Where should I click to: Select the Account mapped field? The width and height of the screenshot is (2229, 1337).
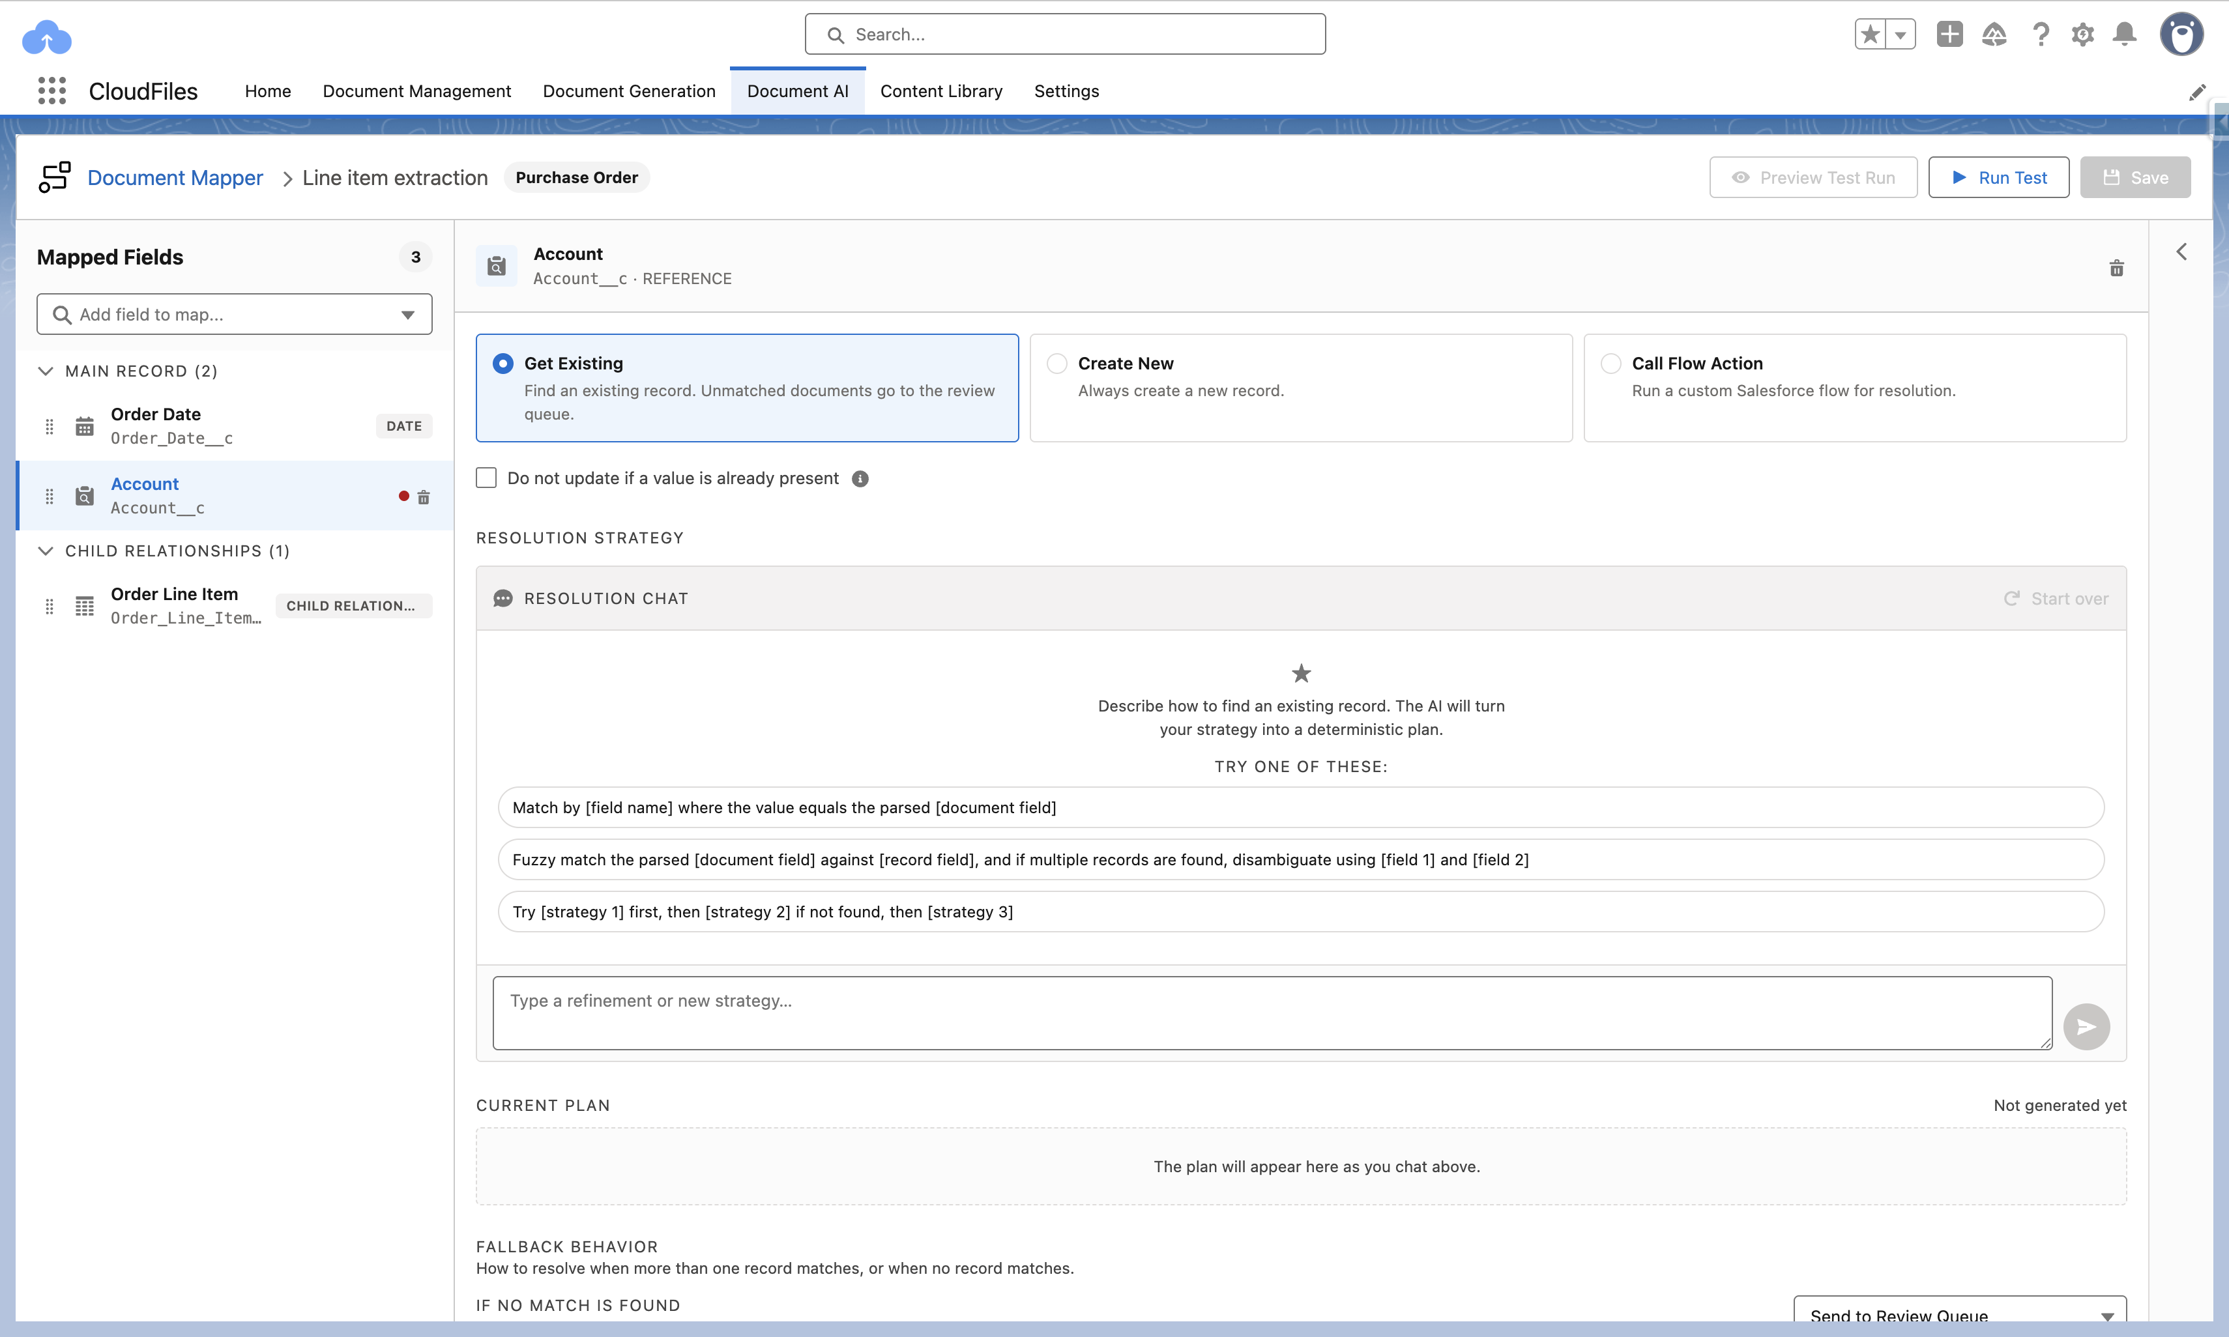(234, 496)
